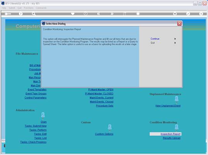Click the light bulb icon above Diary

click(43, 115)
